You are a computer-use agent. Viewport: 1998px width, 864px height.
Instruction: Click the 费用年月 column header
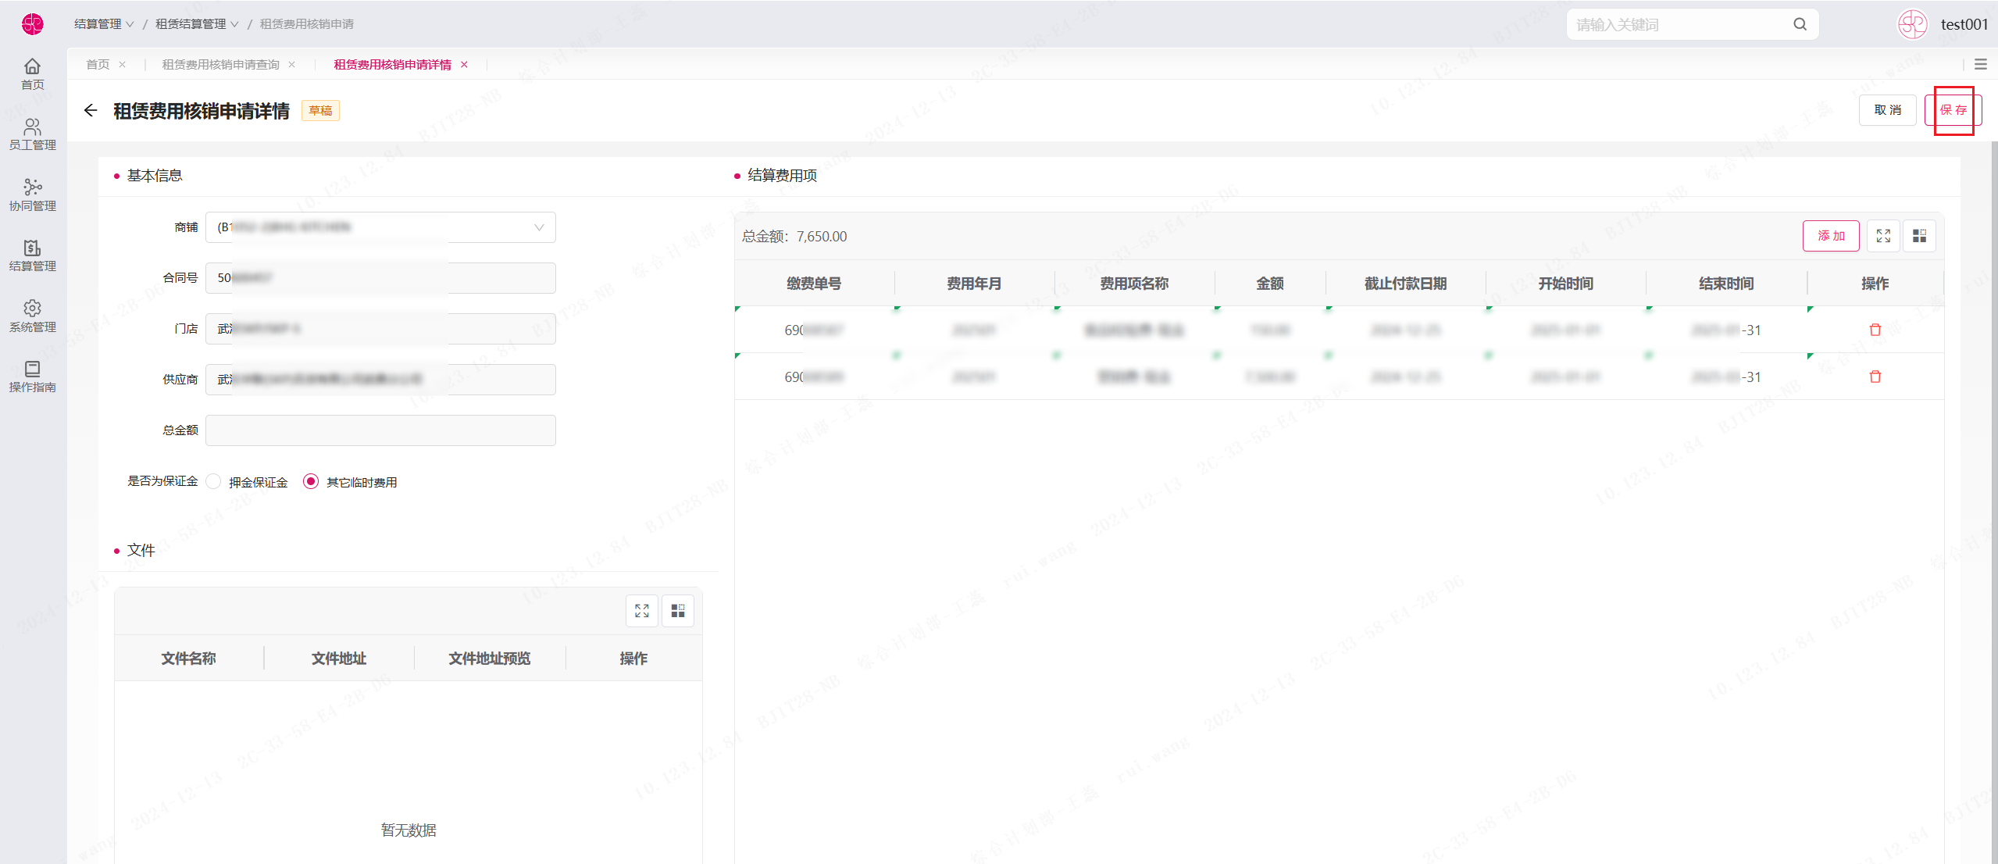tap(974, 284)
